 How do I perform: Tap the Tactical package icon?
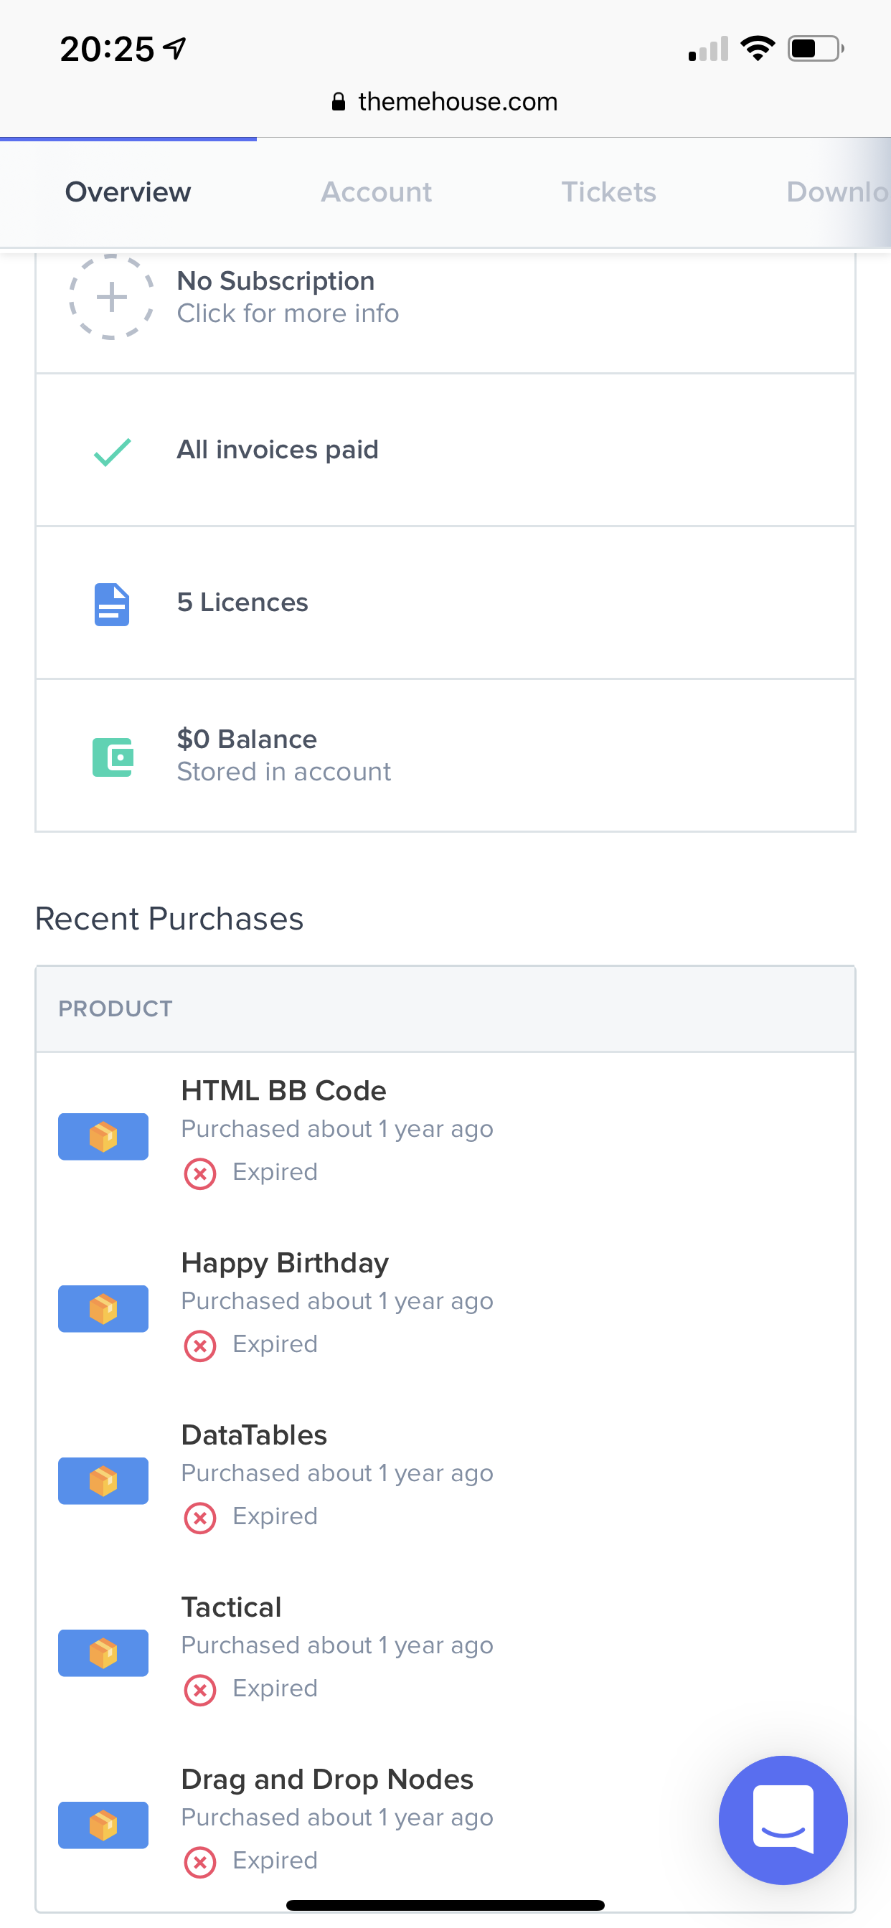click(103, 1653)
